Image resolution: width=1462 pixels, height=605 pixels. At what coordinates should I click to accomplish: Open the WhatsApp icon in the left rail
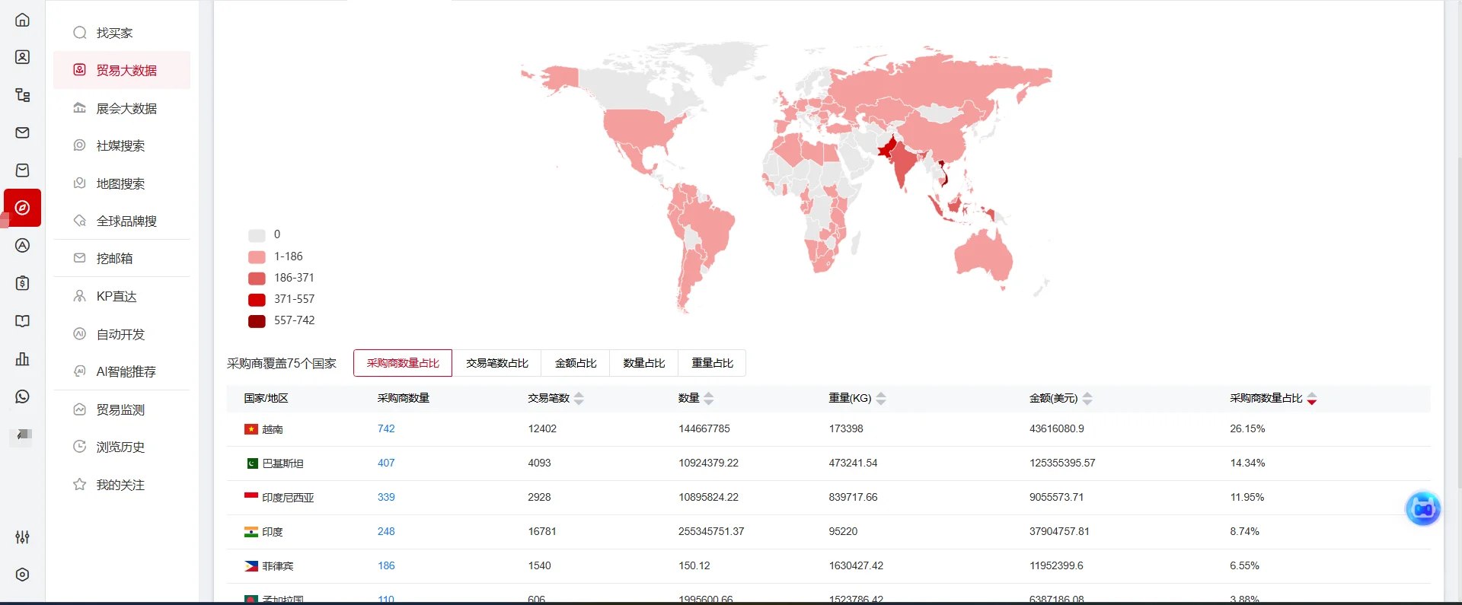click(x=23, y=396)
